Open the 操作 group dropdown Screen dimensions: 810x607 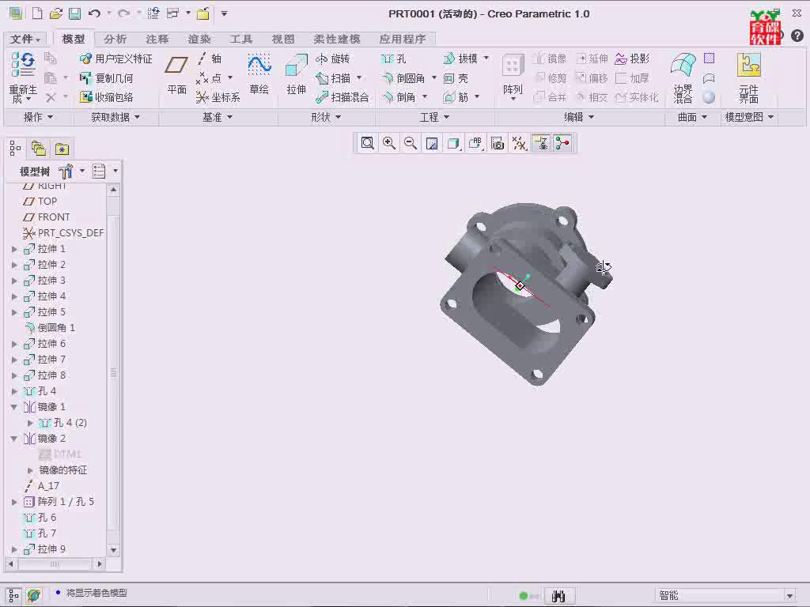click(39, 117)
